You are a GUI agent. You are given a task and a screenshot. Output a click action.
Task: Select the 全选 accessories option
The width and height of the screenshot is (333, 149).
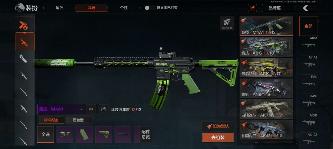pos(45,135)
